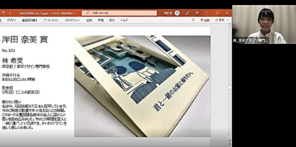Expand the file name save-status dropdown

click(75, 13)
